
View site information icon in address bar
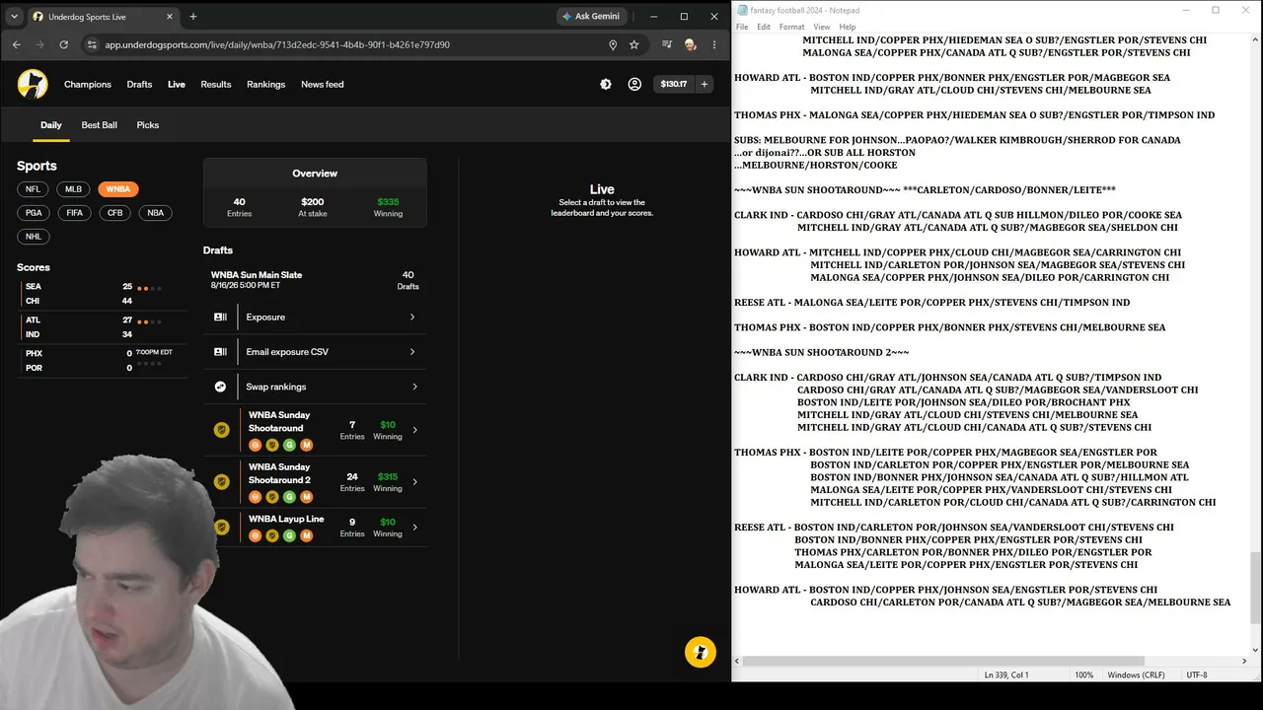pos(92,44)
